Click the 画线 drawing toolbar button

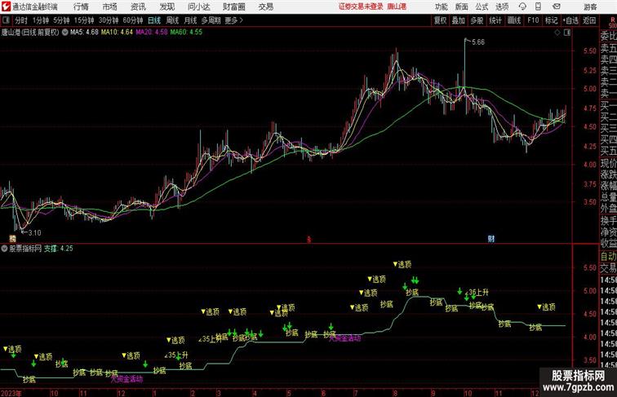click(514, 20)
